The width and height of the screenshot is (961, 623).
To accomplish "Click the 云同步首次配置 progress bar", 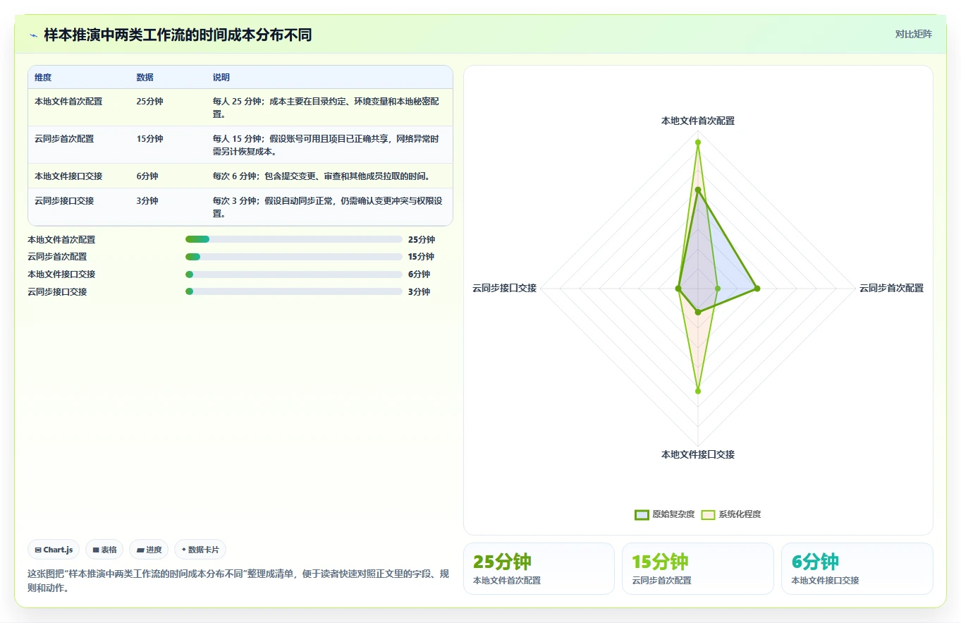I will [294, 257].
